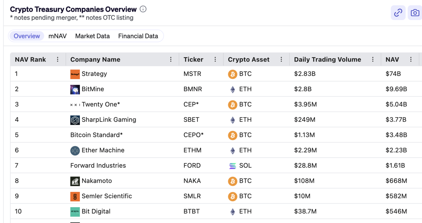Click the BitMine logo icon
This screenshot has height=223, width=422.
coord(75,89)
